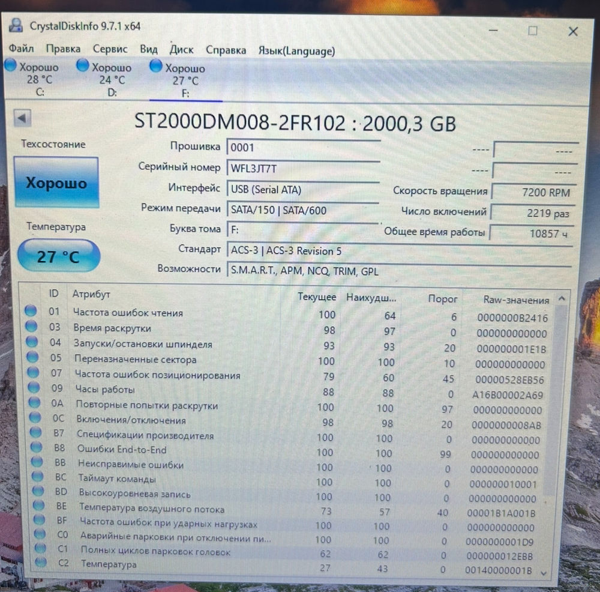
Task: Click the attribute list scroll up arrow
Action: click(562, 298)
